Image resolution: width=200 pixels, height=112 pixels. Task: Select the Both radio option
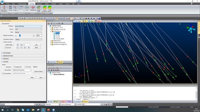pos(34,67)
